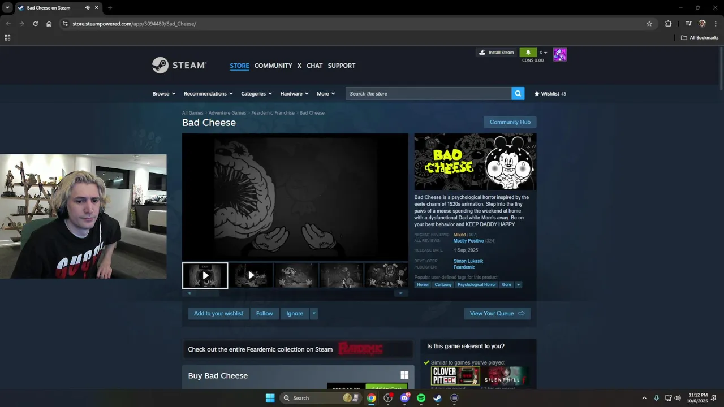Select the third screenshot thumbnail

296,276
